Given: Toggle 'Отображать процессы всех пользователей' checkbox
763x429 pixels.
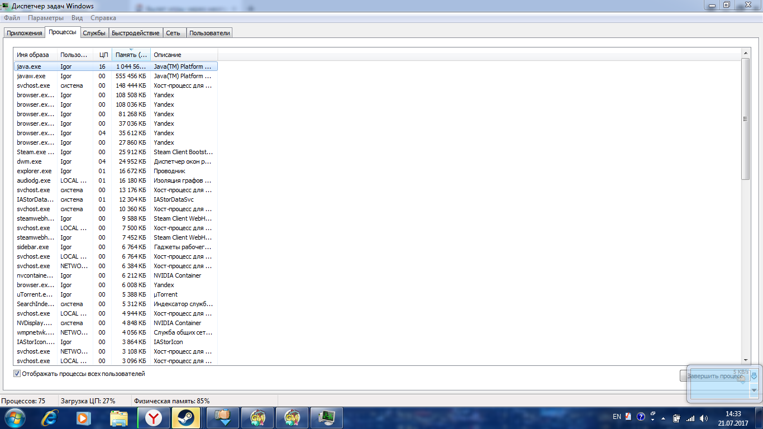Looking at the screenshot, I should pos(17,374).
